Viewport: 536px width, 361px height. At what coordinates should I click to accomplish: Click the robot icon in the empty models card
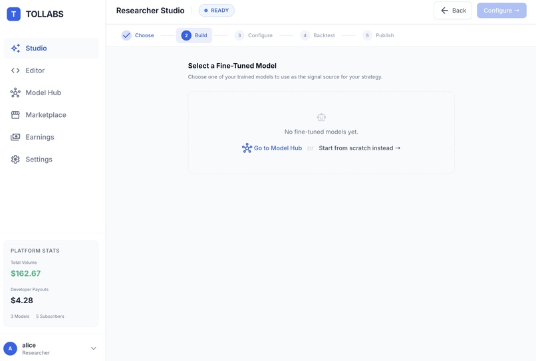tap(321, 117)
